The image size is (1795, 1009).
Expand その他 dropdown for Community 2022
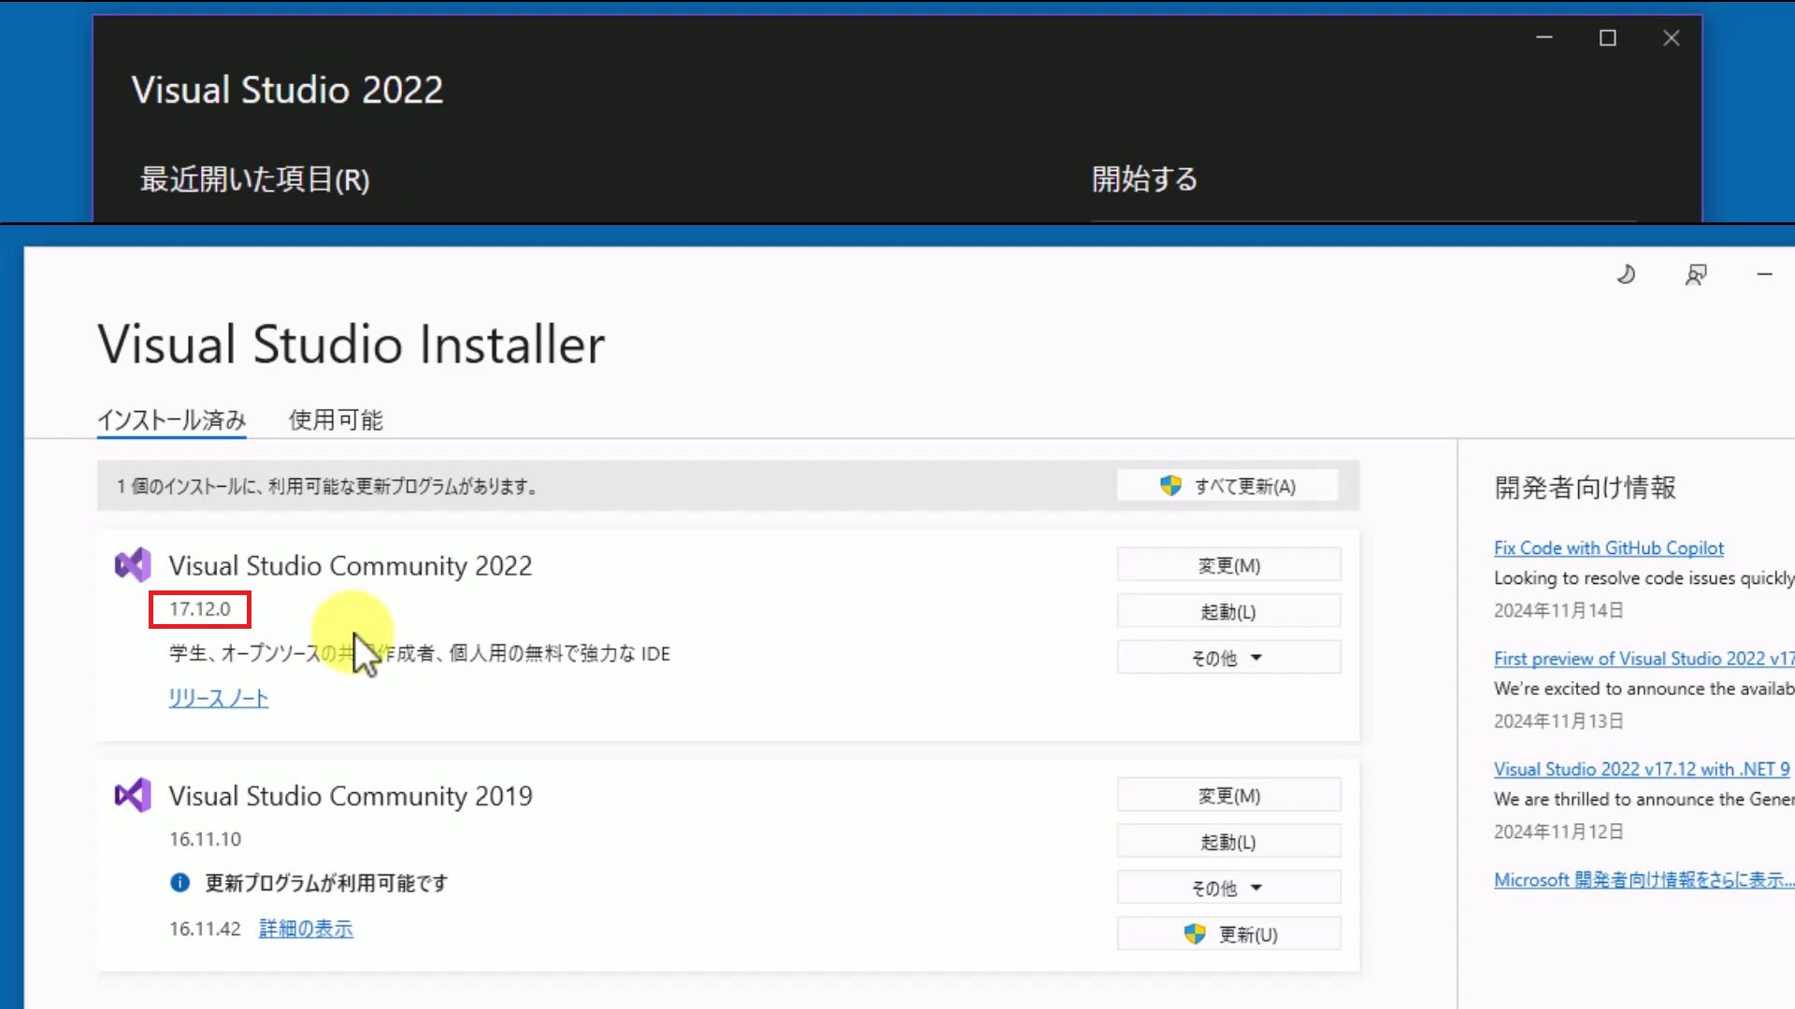point(1228,658)
